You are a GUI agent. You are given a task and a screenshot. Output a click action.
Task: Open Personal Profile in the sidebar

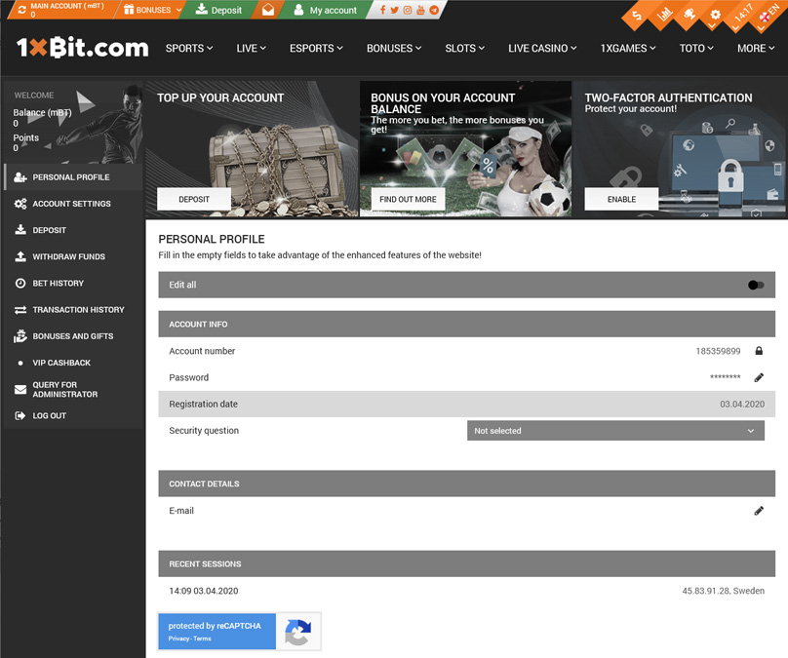[73, 177]
